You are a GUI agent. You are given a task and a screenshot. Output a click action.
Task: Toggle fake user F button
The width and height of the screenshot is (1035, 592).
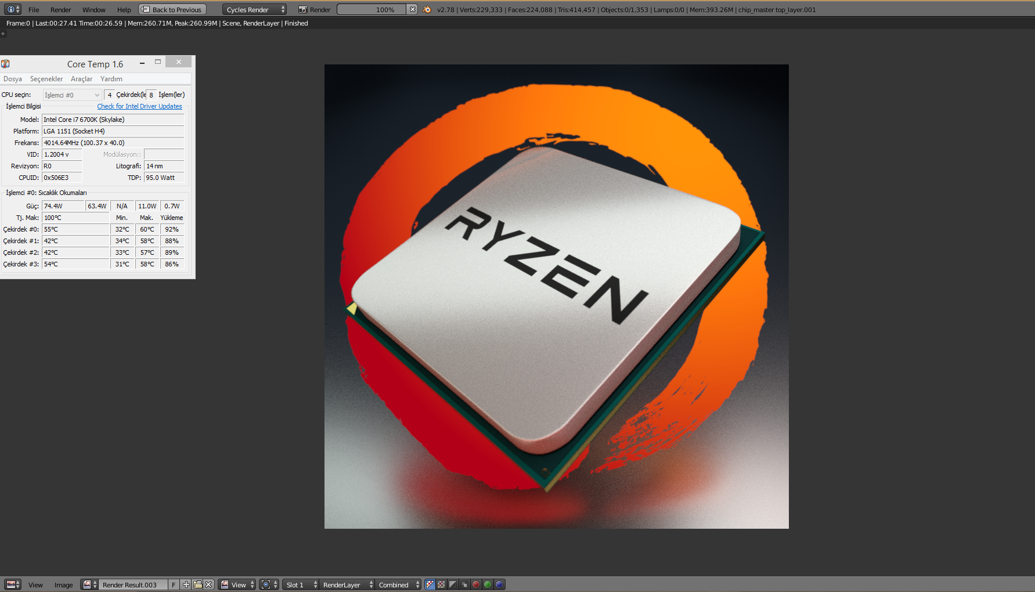[x=174, y=584]
